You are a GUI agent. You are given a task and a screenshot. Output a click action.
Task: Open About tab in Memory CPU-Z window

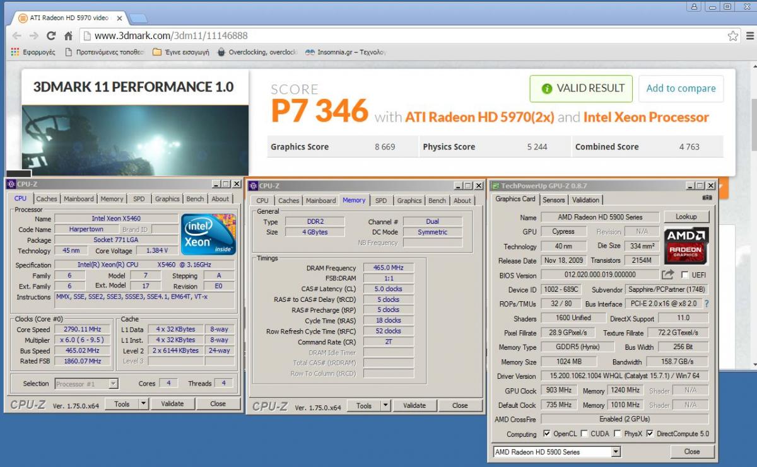tap(462, 200)
